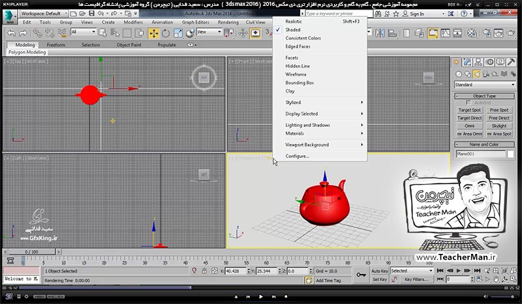Viewport: 522px width, 304px height.
Task: Click the Free Direct button
Action: [x=499, y=118]
